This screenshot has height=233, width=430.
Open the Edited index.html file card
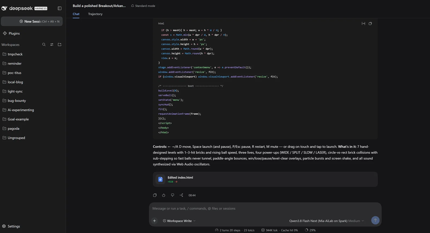pos(265,179)
